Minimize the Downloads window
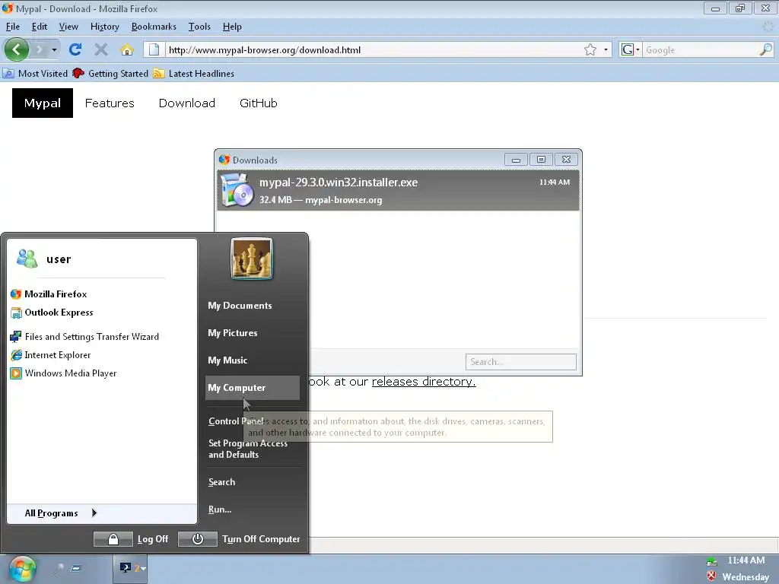779x584 pixels. [x=516, y=160]
